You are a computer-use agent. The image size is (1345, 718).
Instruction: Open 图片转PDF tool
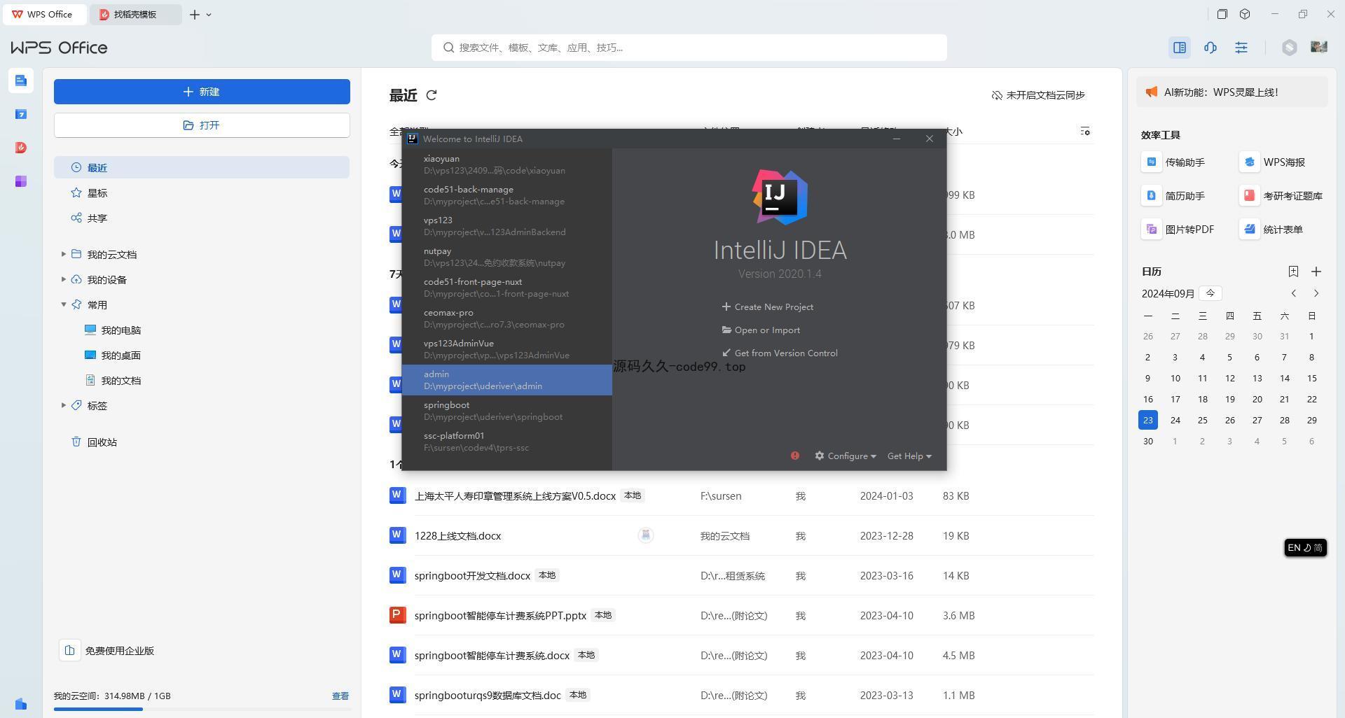click(1178, 230)
